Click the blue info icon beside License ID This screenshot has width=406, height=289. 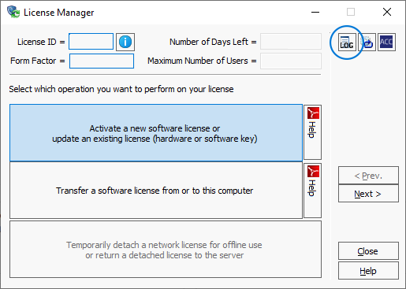tap(125, 42)
